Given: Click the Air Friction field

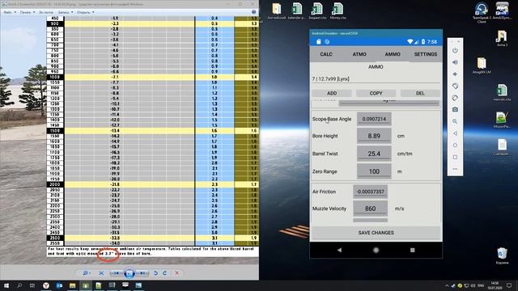Looking at the screenshot, I should (x=371, y=192).
